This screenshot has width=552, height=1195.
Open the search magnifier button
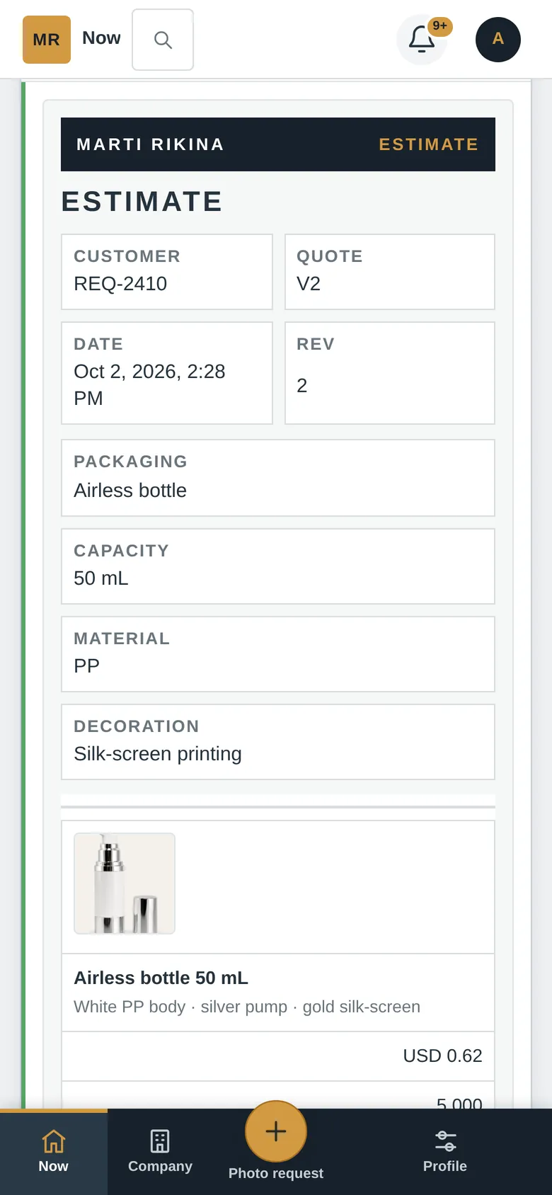163,40
